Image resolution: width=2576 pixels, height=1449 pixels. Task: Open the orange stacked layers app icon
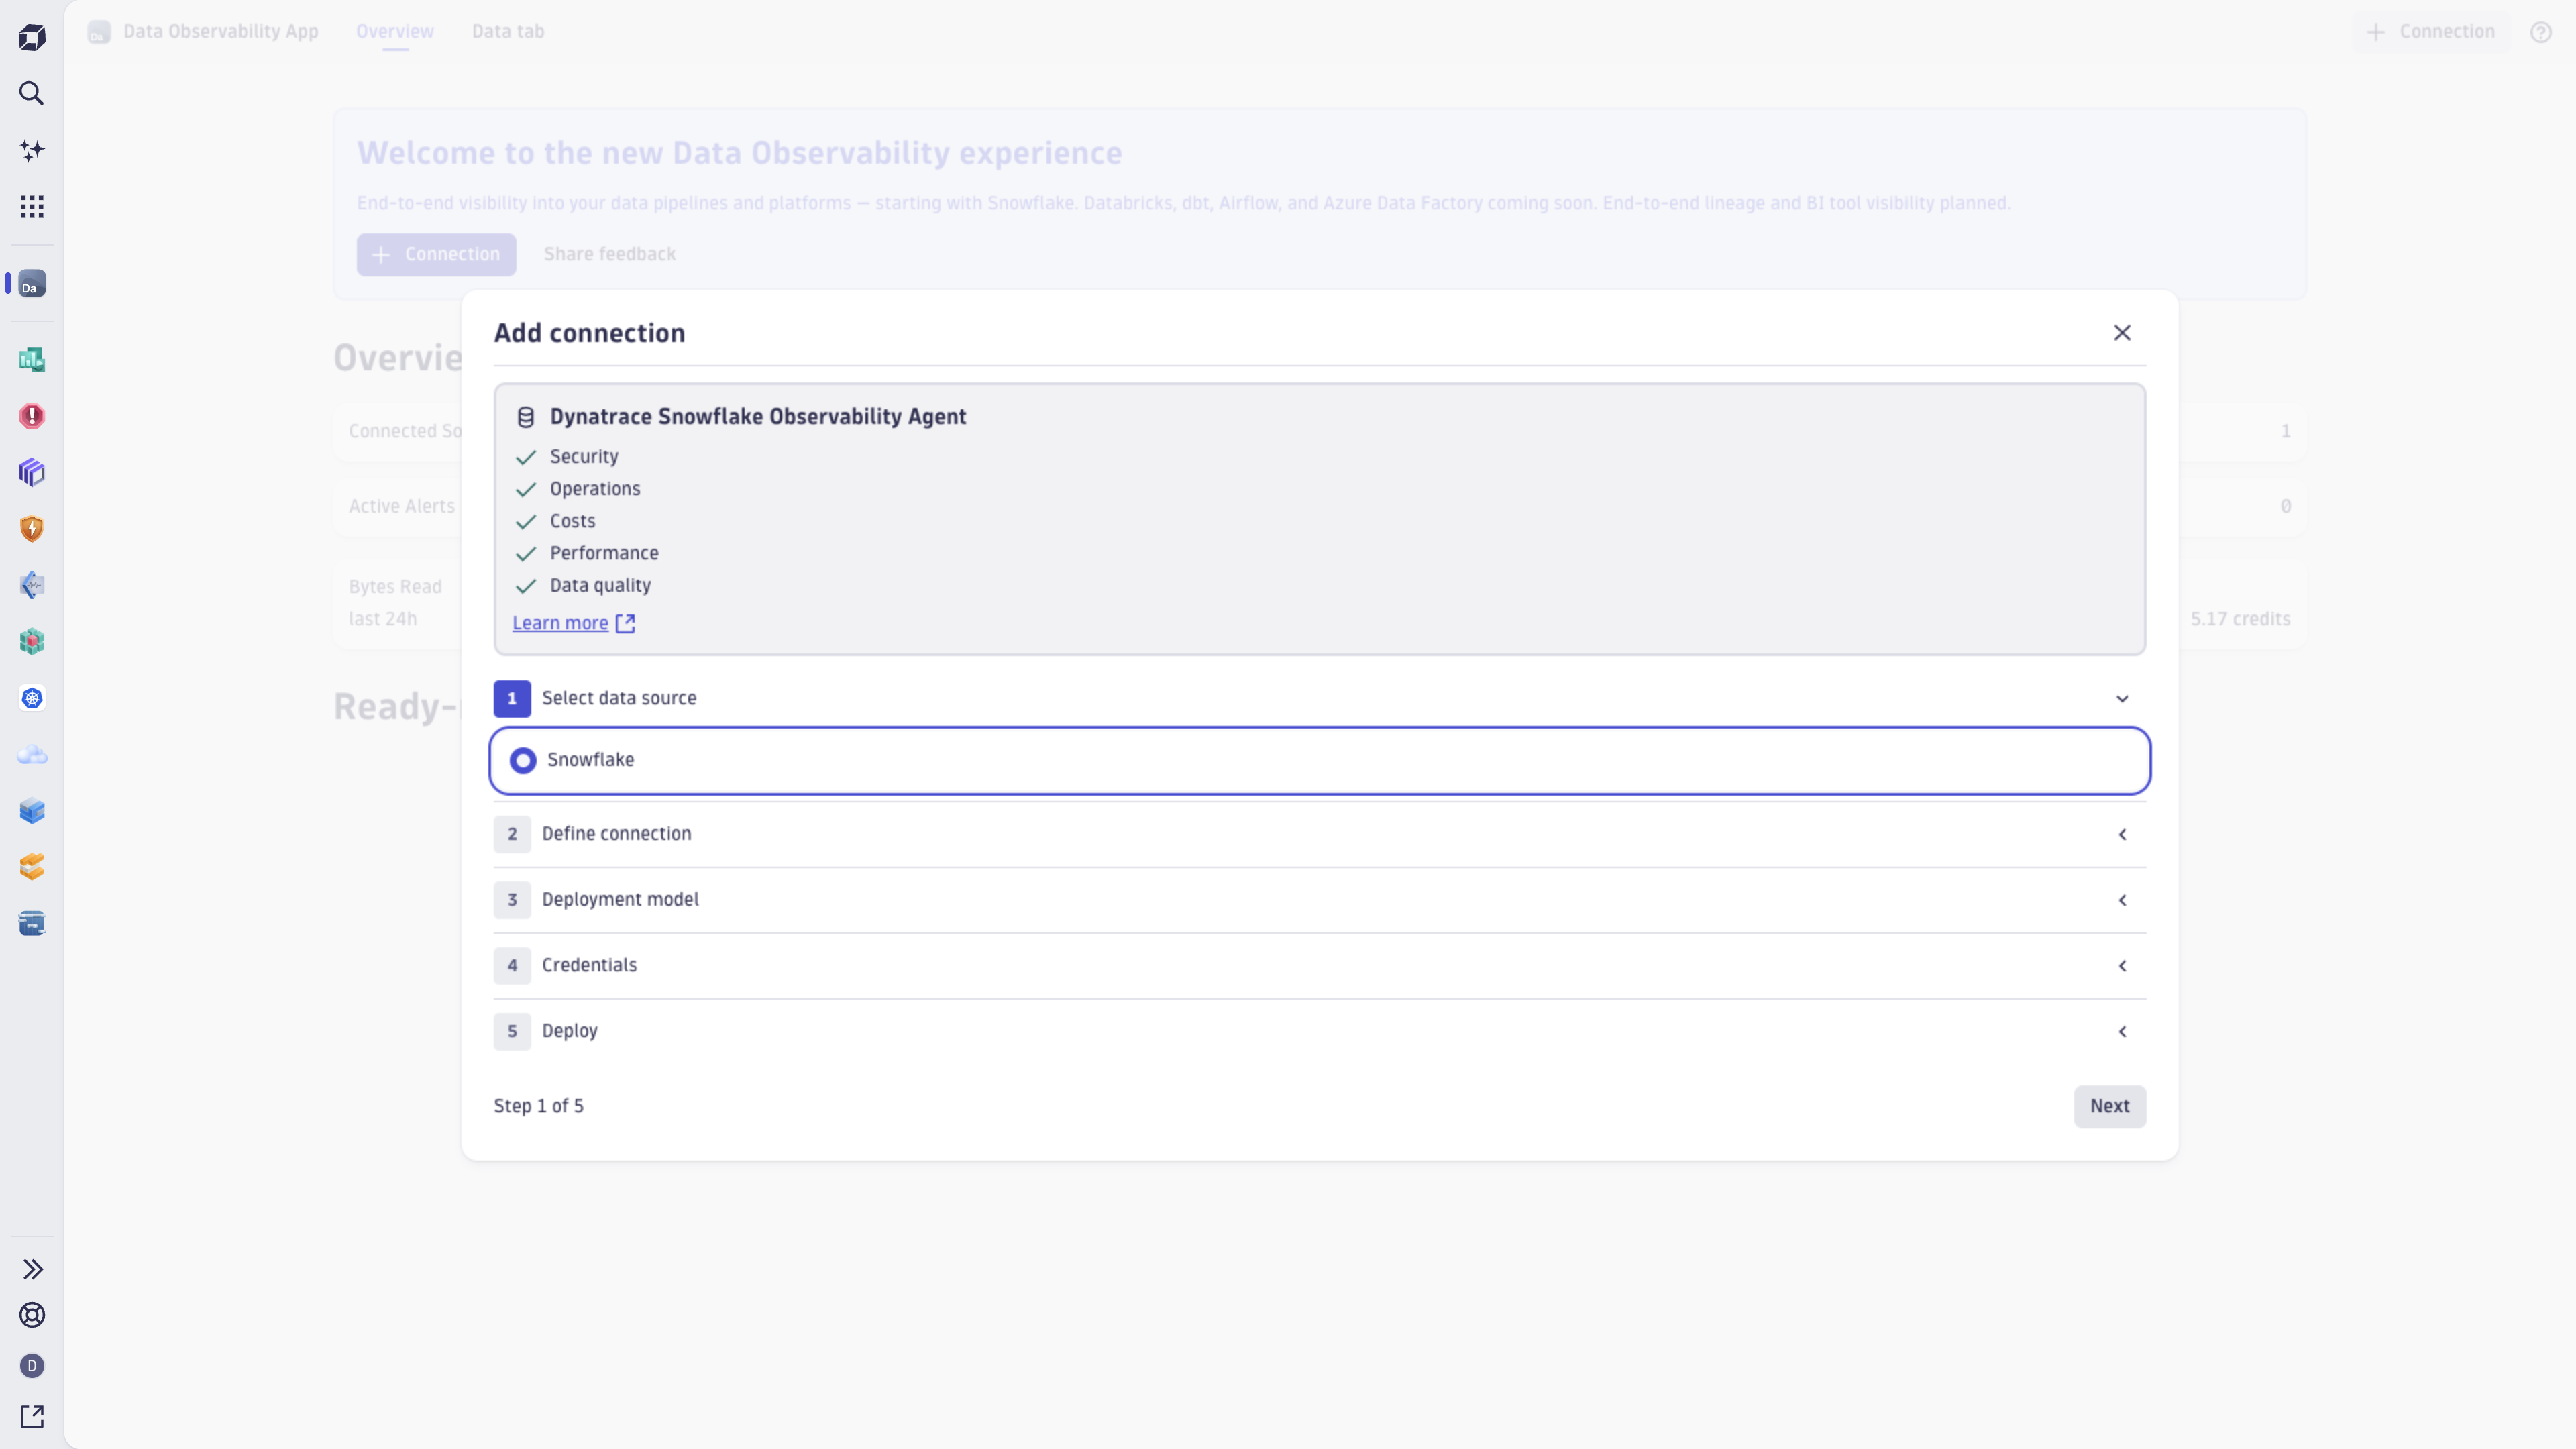32,867
